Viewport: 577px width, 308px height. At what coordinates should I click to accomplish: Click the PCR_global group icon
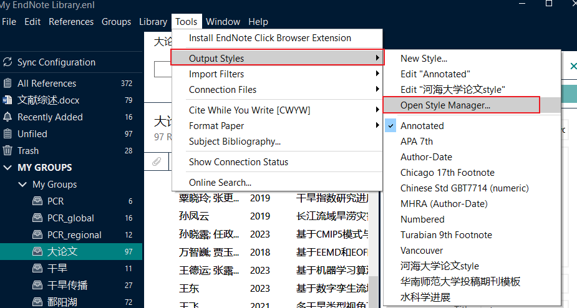[37, 218]
